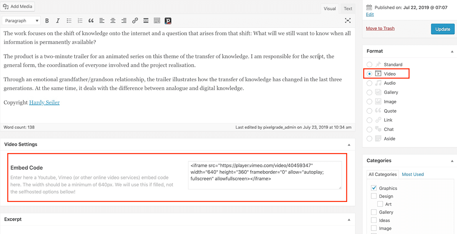457x234 pixels.
Task: Collapse the Video Settings panel
Action: point(349,144)
